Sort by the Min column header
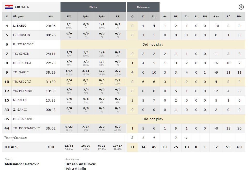 tap(51, 17)
